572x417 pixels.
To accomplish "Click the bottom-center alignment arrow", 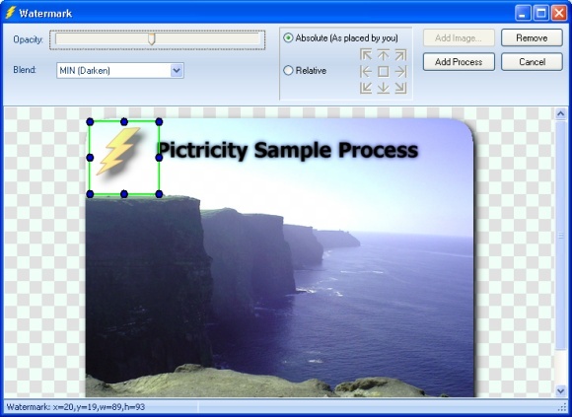I will click(x=383, y=88).
